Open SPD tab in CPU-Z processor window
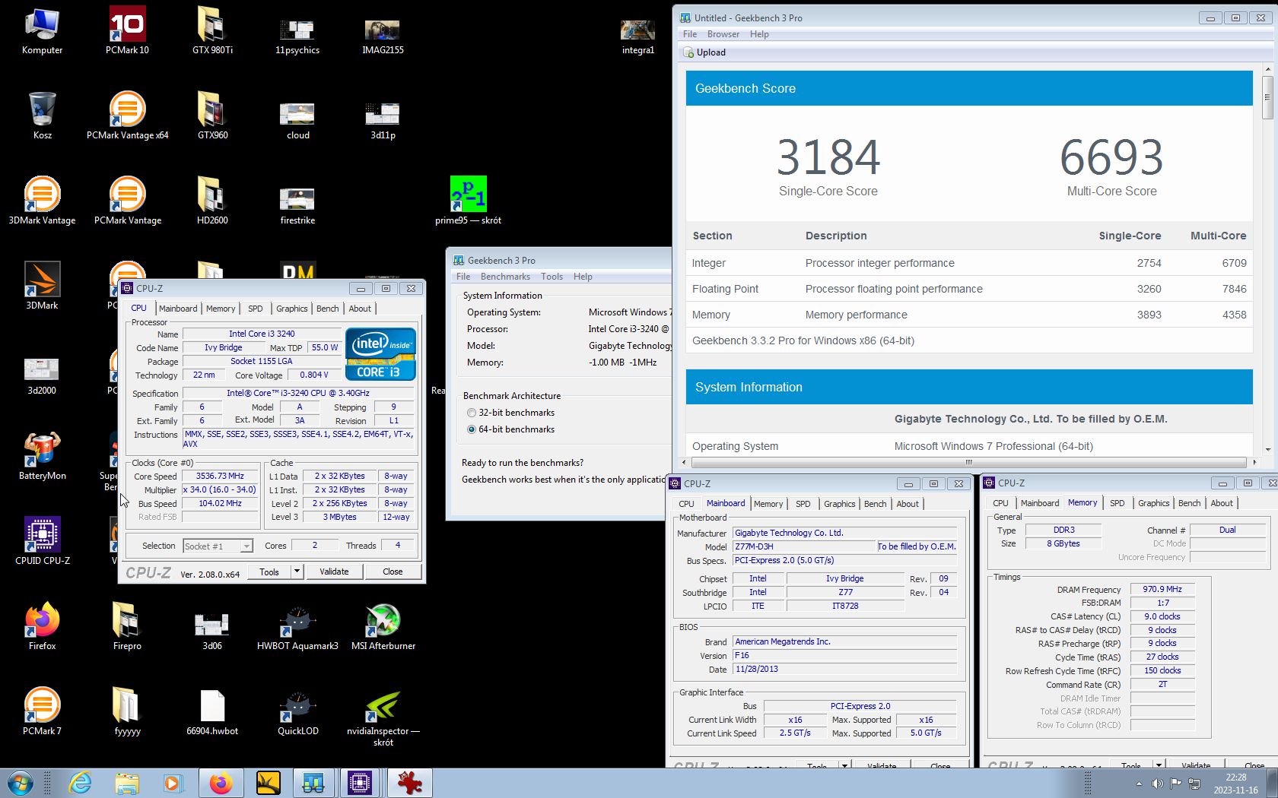 point(256,309)
